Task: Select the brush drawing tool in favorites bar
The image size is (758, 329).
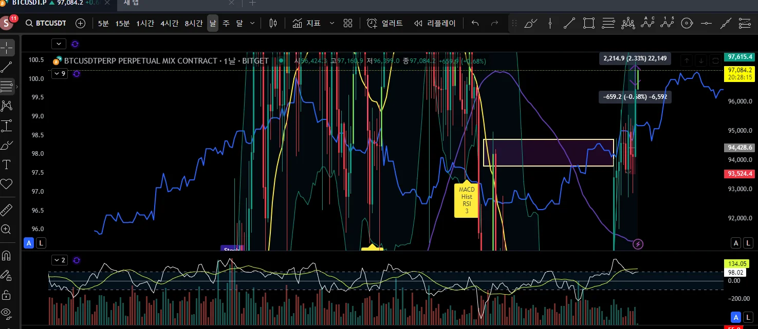Action: click(x=531, y=24)
